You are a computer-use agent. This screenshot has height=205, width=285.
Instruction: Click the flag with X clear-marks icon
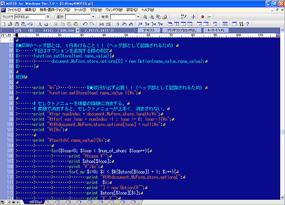(160, 24)
